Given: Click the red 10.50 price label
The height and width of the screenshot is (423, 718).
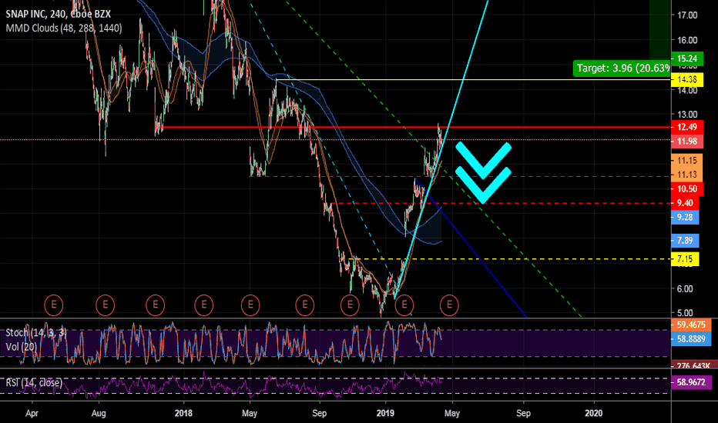Looking at the screenshot, I should [687, 189].
